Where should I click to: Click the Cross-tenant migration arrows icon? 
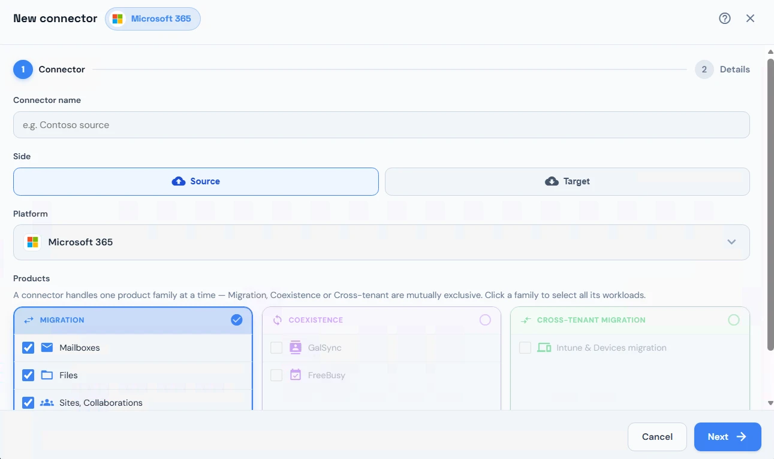(x=526, y=320)
